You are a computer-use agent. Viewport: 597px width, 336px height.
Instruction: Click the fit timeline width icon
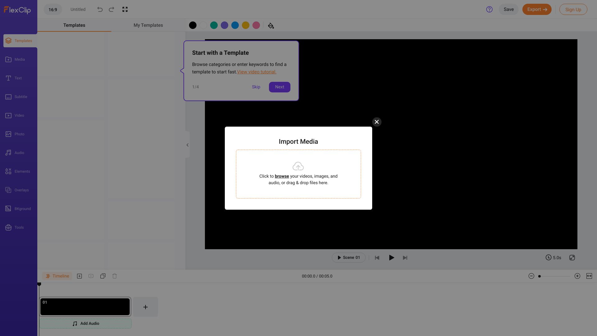(589, 276)
